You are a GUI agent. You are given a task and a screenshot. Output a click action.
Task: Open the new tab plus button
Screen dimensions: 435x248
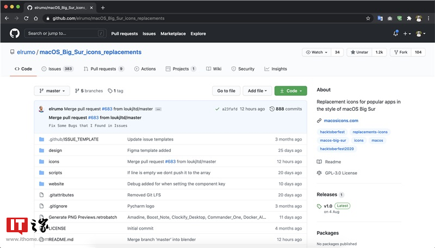[x=103, y=8]
